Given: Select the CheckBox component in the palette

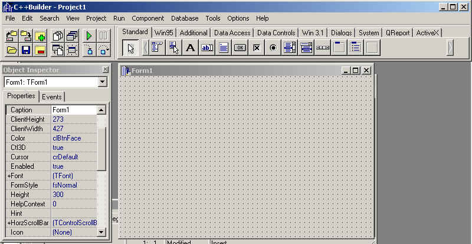Looking at the screenshot, I should click(257, 48).
